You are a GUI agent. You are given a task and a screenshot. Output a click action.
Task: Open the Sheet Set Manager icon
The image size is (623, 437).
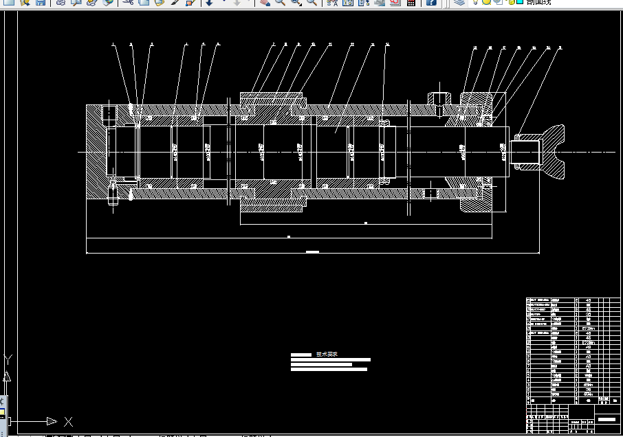380,2
